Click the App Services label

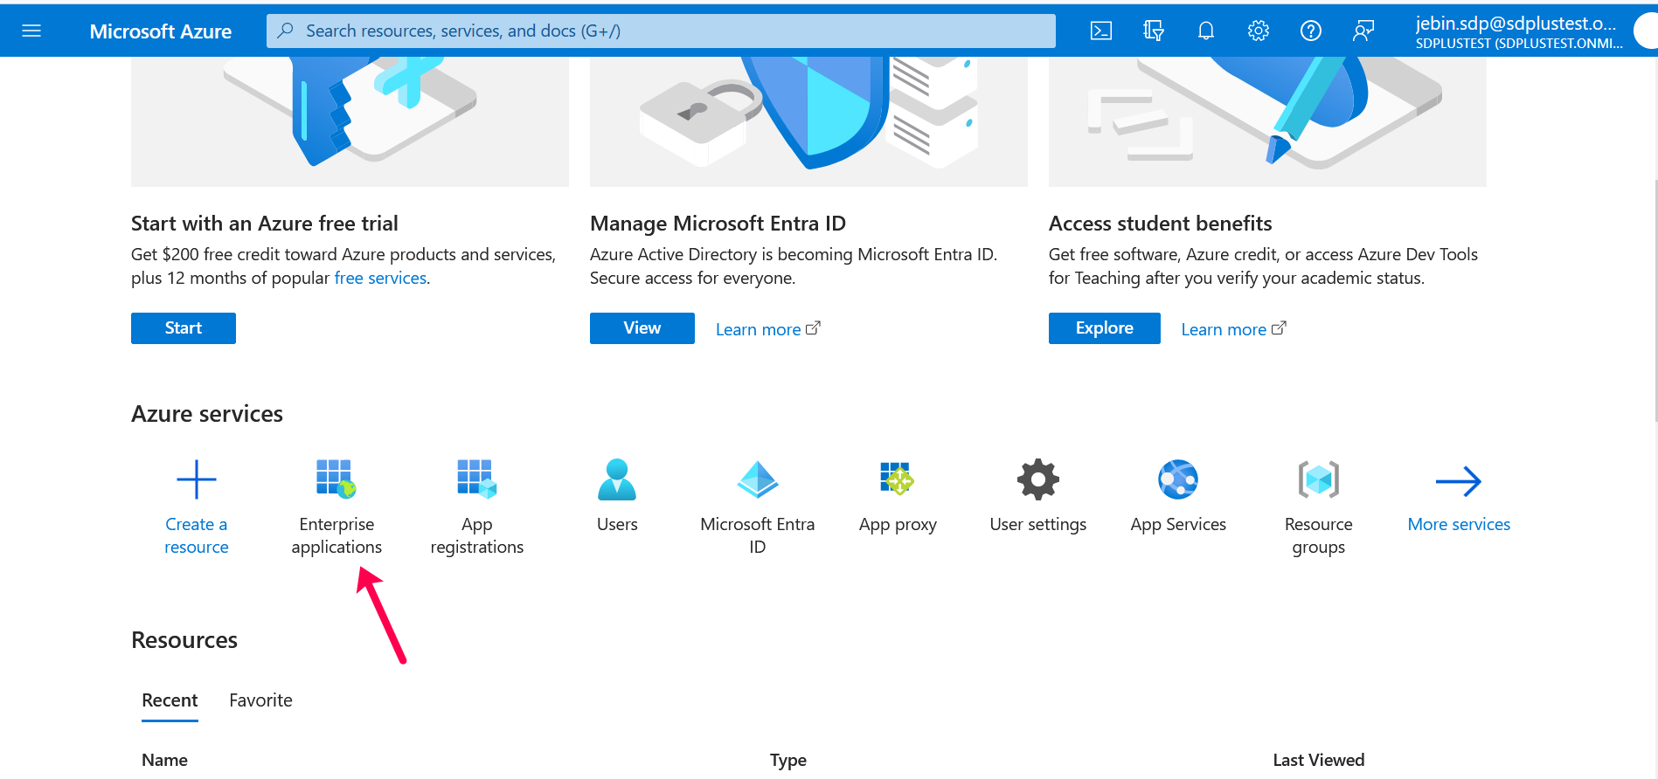click(1178, 524)
